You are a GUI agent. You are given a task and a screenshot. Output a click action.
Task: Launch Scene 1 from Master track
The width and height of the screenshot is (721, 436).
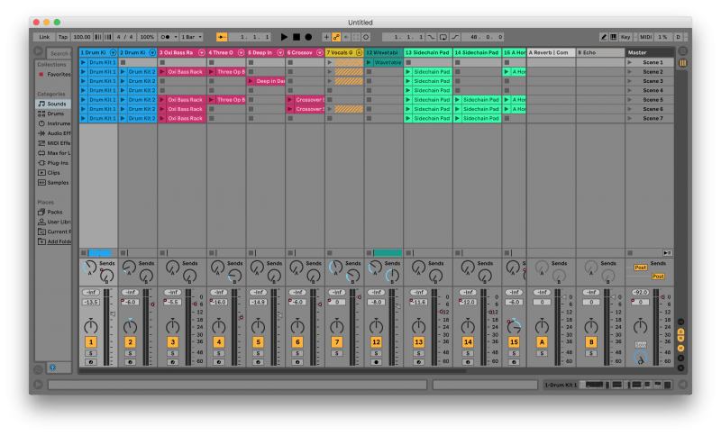point(630,62)
